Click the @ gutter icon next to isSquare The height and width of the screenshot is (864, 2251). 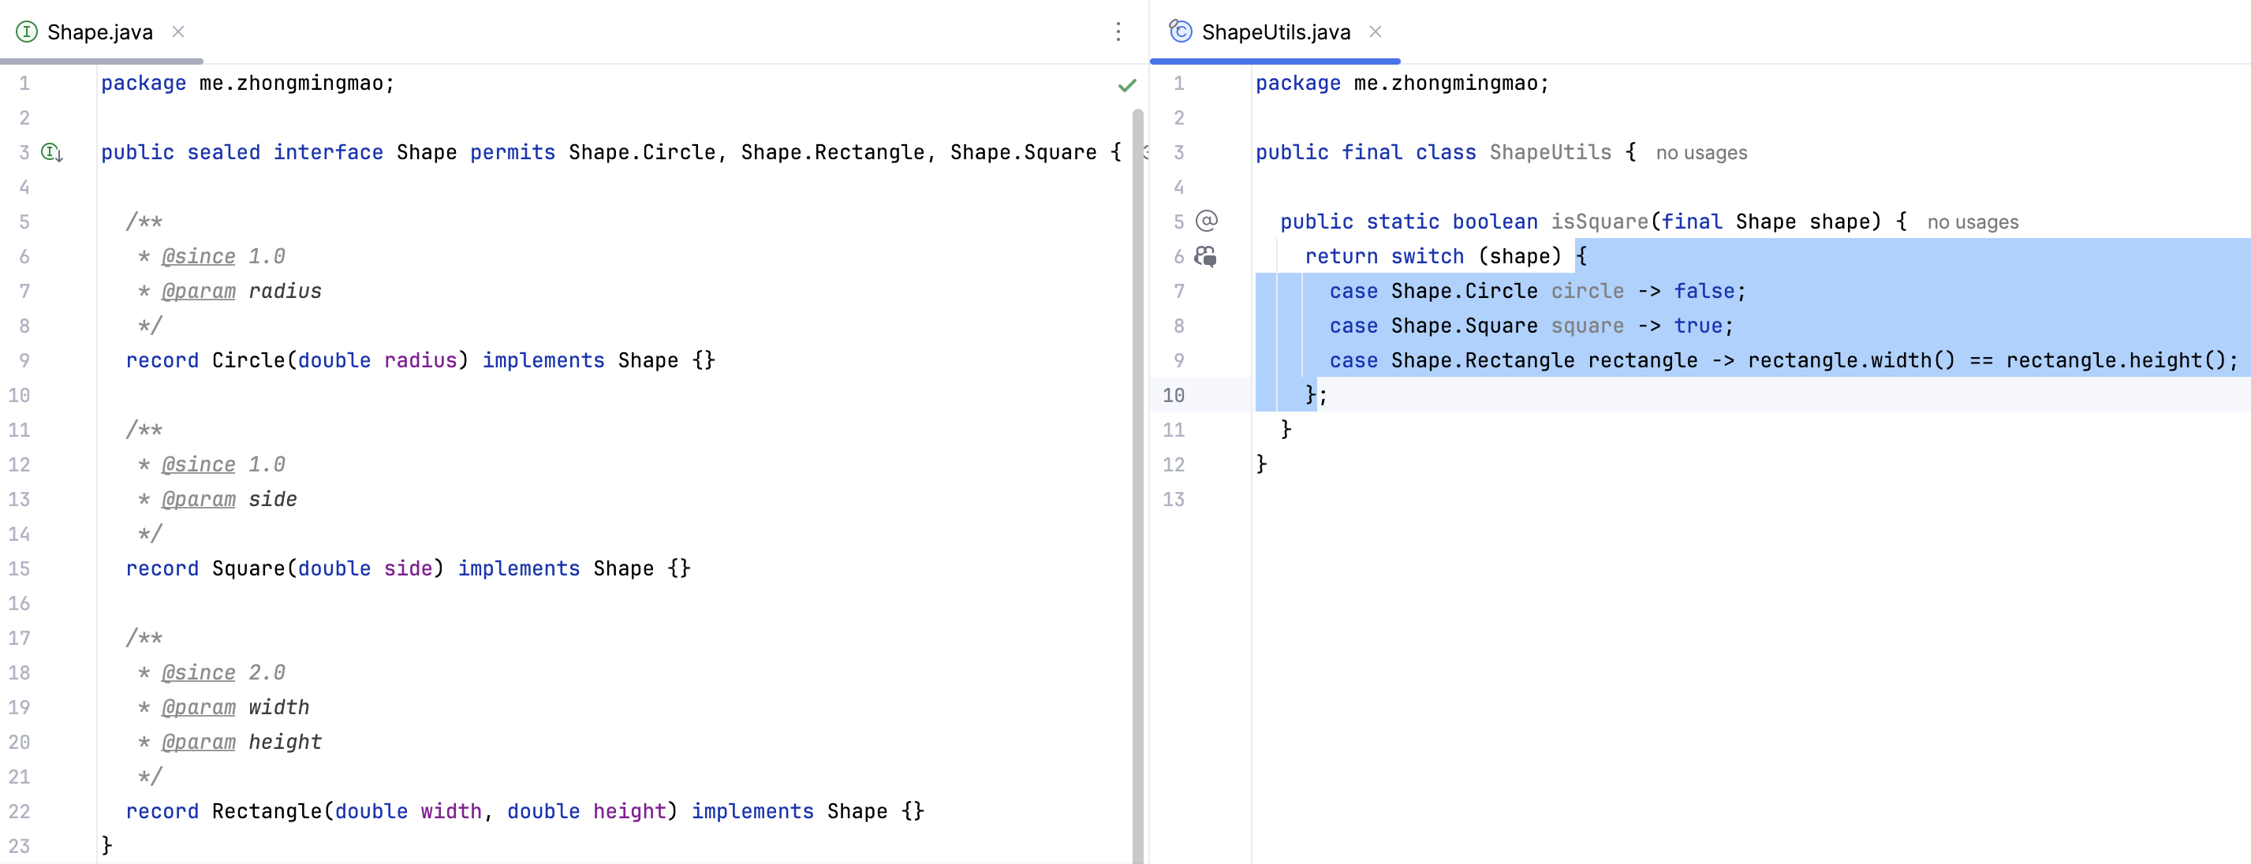pyautogui.click(x=1207, y=221)
